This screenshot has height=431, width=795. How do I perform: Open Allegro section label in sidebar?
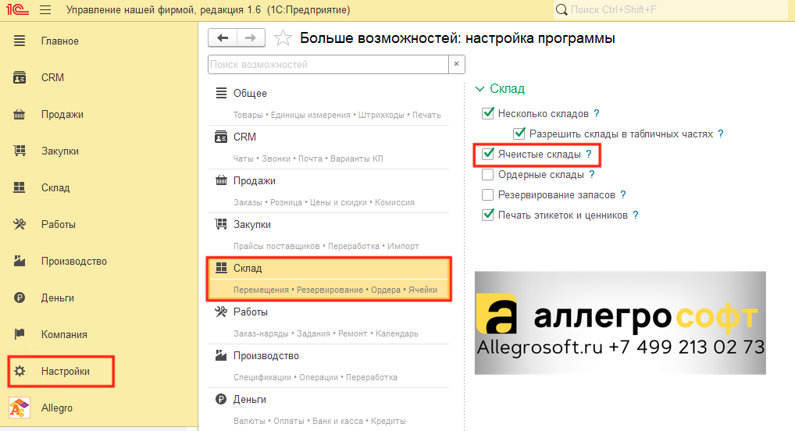click(57, 408)
